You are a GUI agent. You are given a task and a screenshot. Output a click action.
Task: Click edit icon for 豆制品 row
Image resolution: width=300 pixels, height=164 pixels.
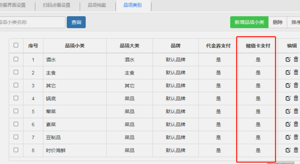click(x=288, y=137)
